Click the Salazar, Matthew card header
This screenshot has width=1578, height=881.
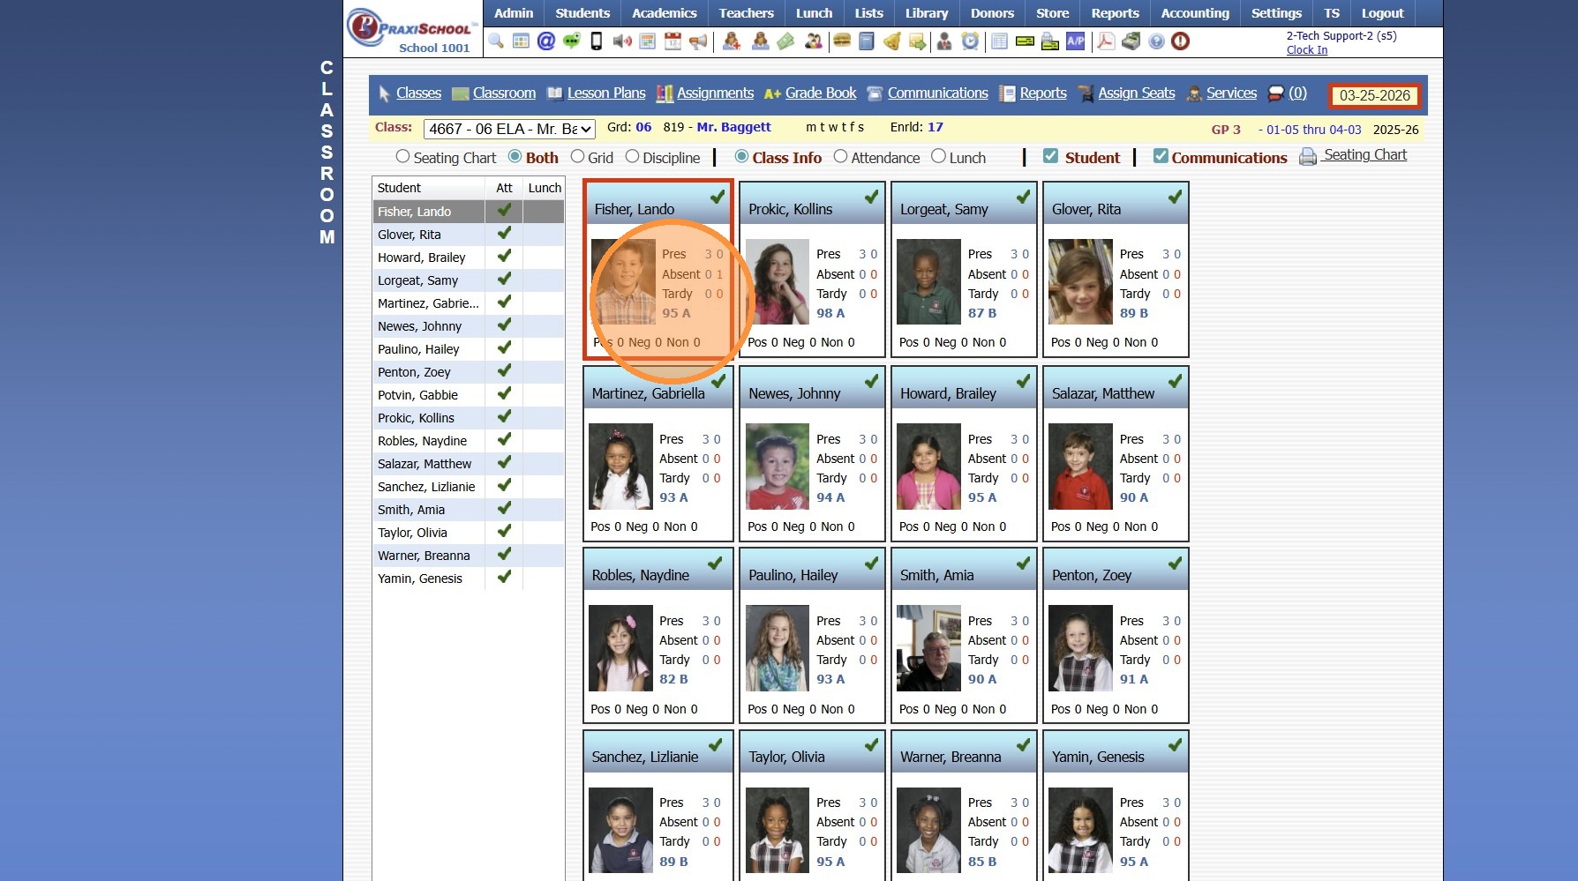1116,388
